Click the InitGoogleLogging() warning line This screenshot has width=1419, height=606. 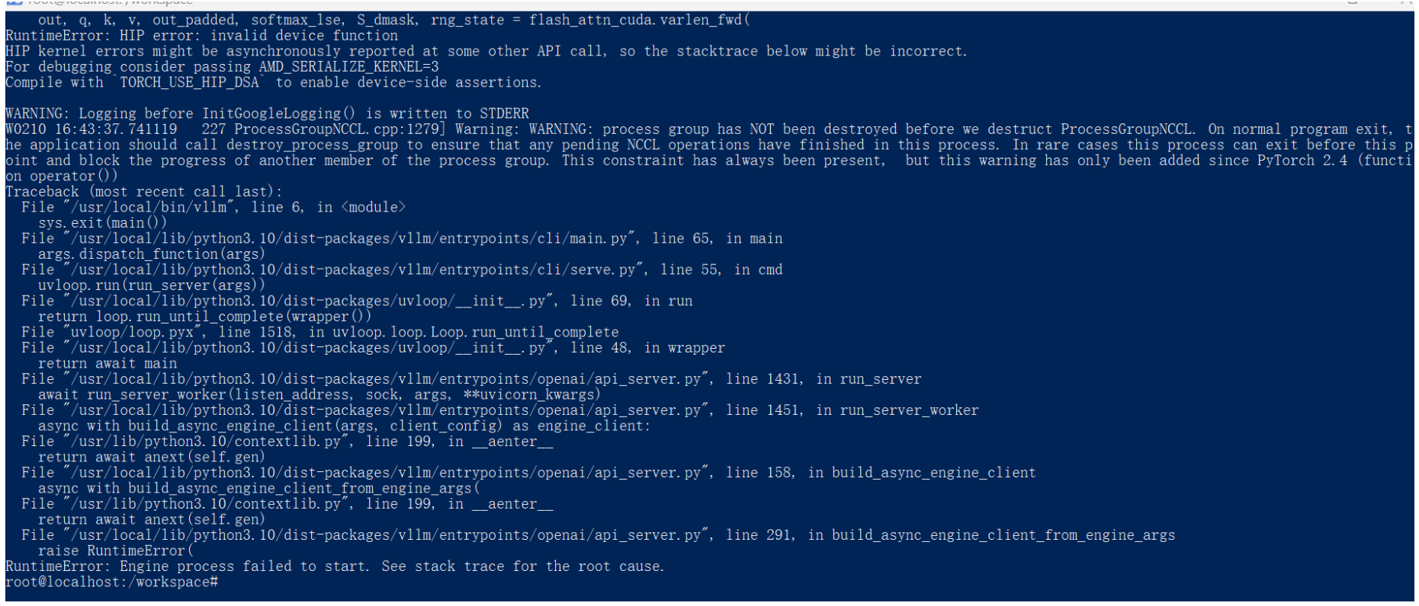coord(267,113)
